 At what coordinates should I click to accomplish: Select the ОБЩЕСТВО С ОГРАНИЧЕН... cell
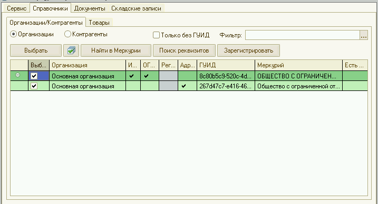(299, 76)
